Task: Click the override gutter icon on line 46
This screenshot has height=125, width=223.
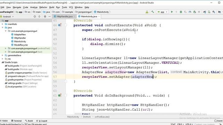Action: pos(60,25)
